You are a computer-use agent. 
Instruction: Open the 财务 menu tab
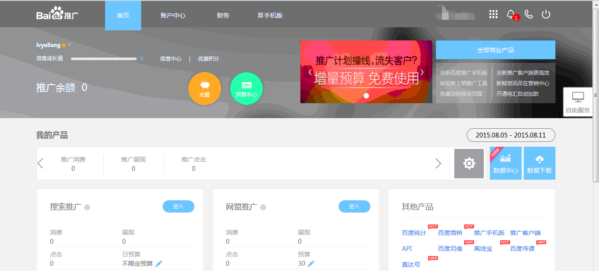[223, 15]
